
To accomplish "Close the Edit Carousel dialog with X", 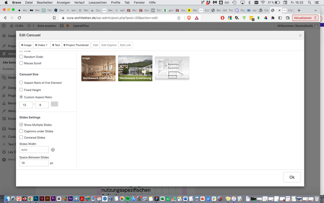I will click(x=300, y=35).
